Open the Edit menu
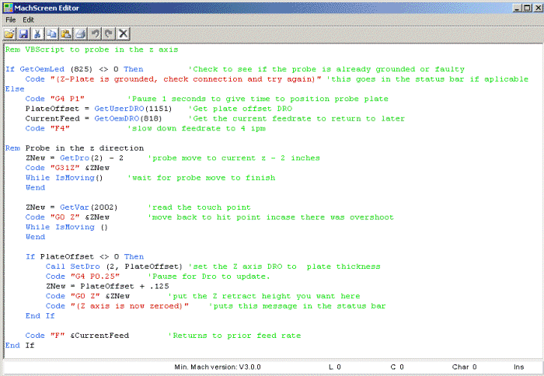Viewport: 544px width, 376px height. 29,19
